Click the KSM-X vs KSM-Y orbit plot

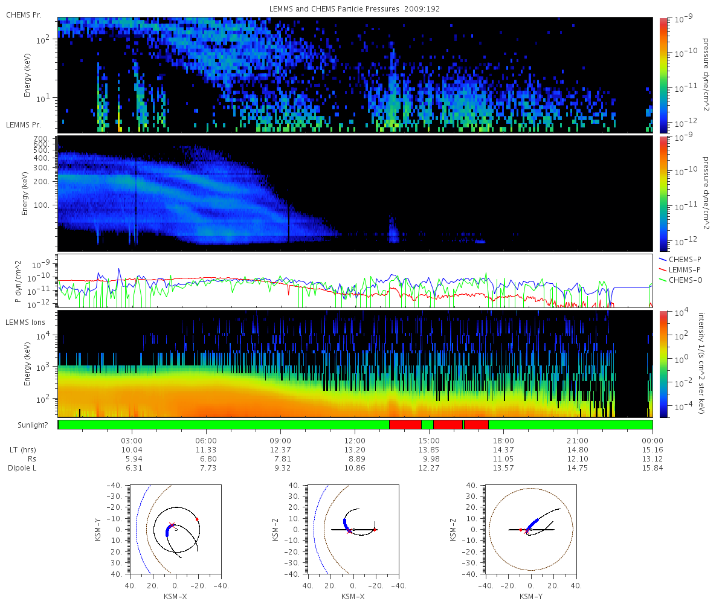tap(175, 530)
